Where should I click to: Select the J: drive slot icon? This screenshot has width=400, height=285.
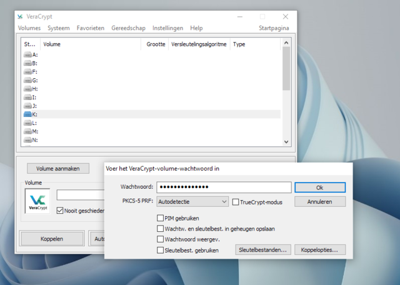coord(27,106)
